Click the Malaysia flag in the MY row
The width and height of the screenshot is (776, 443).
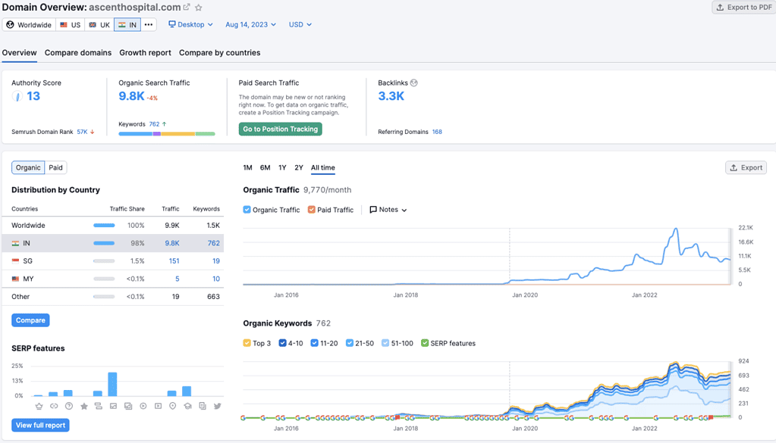coord(15,279)
